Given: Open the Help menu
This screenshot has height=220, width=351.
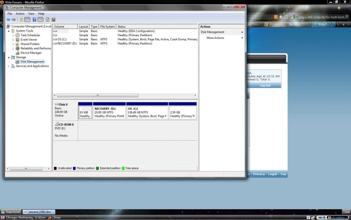Looking at the screenshot, I should (x=41, y=14).
